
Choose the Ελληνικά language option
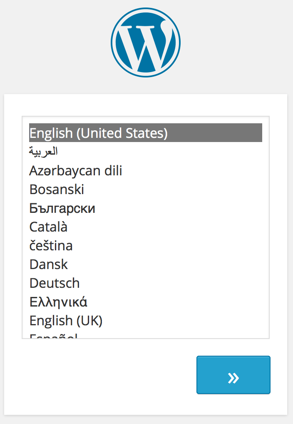(x=58, y=302)
